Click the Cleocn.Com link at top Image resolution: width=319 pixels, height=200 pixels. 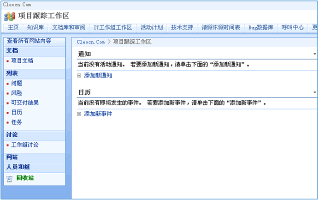click(17, 5)
